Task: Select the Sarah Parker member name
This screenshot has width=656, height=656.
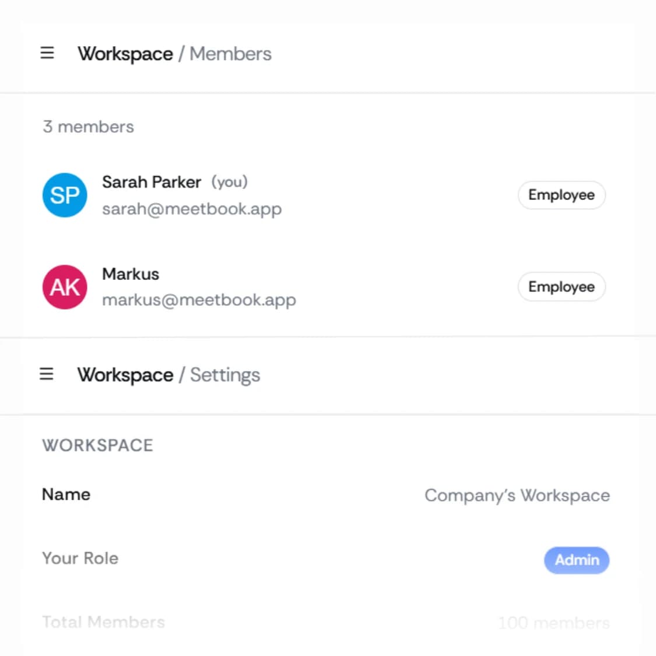Action: click(x=152, y=182)
